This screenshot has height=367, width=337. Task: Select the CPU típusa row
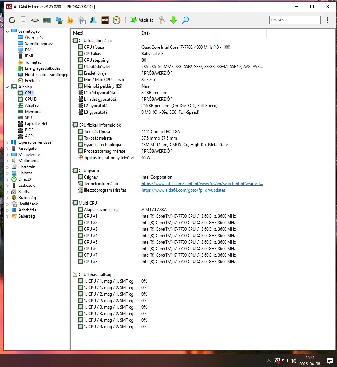coord(168,47)
